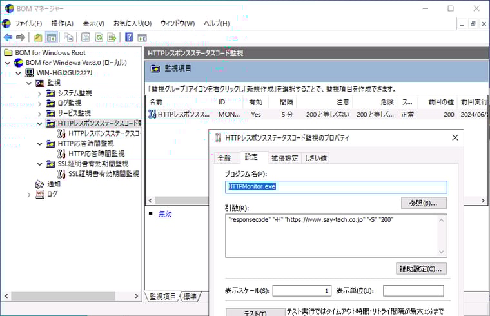490x316 pixels.
Task: Collapse the BOM for Windows Ver.8.0 node
Action: (x=8, y=63)
